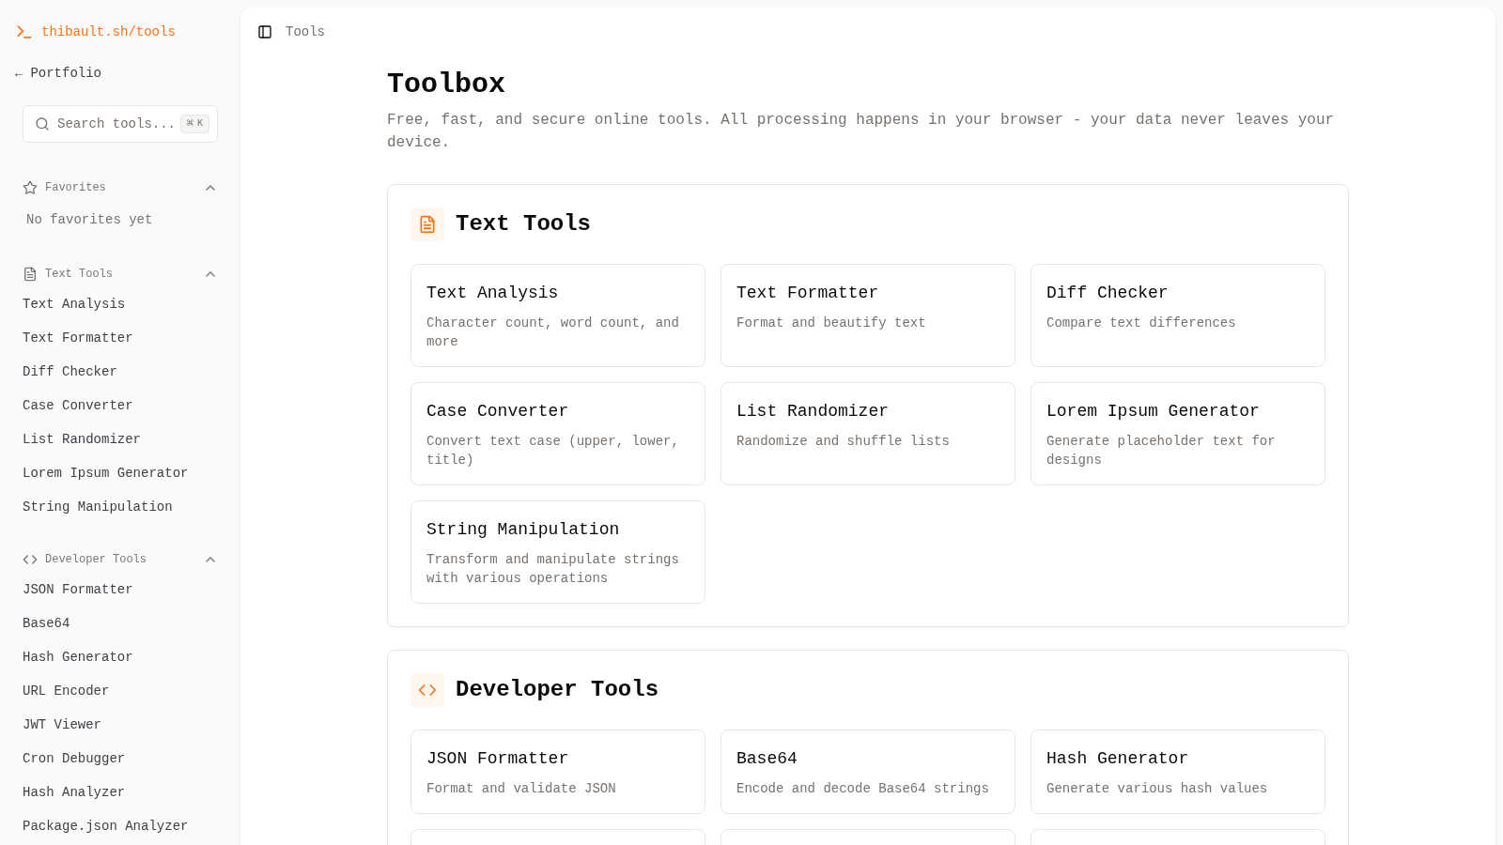
Task: Open Package.json Analyzer from the sidebar
Action: point(120,826)
